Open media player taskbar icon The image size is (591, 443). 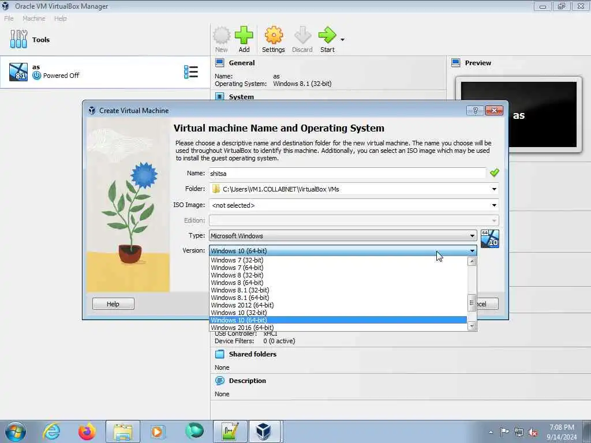point(158,431)
